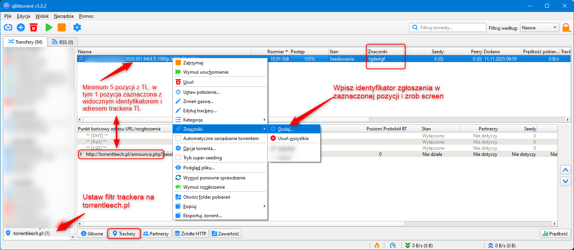The image size is (574, 250).
Task: Choose Wymuś ponowne sprawdzenie entry
Action: click(220, 177)
